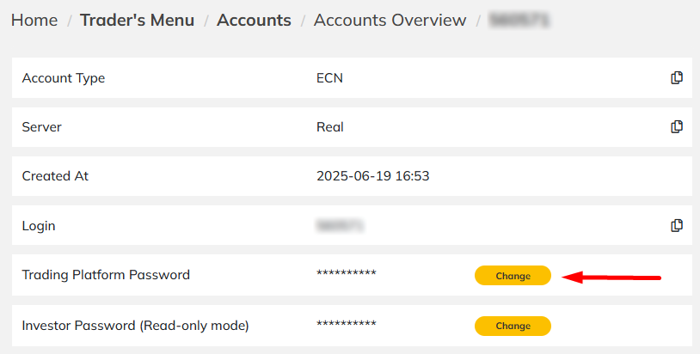The height and width of the screenshot is (354, 700).
Task: Select the blurred account number breadcrumb
Action: [519, 20]
